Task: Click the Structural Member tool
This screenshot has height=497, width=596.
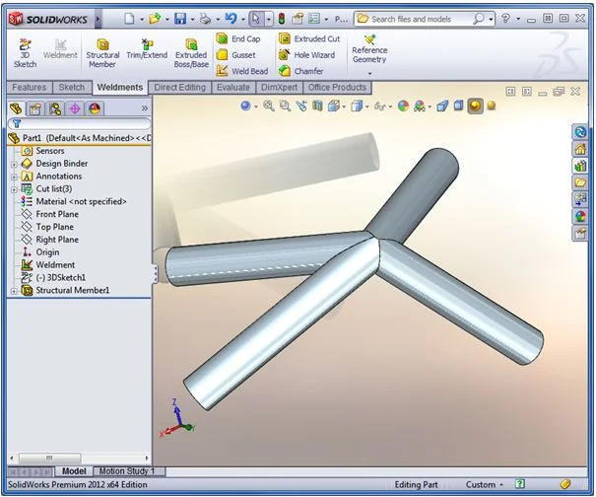Action: tap(102, 51)
